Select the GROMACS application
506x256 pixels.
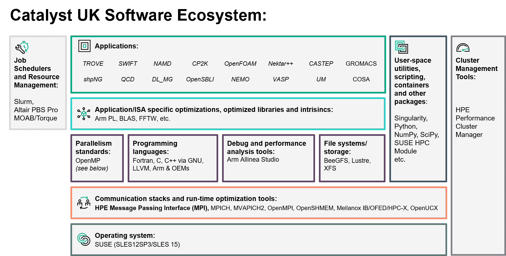pyautogui.click(x=361, y=64)
